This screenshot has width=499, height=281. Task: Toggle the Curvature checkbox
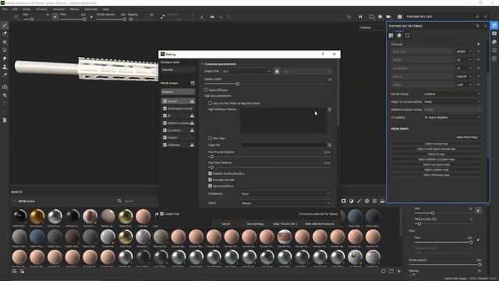[x=165, y=130]
